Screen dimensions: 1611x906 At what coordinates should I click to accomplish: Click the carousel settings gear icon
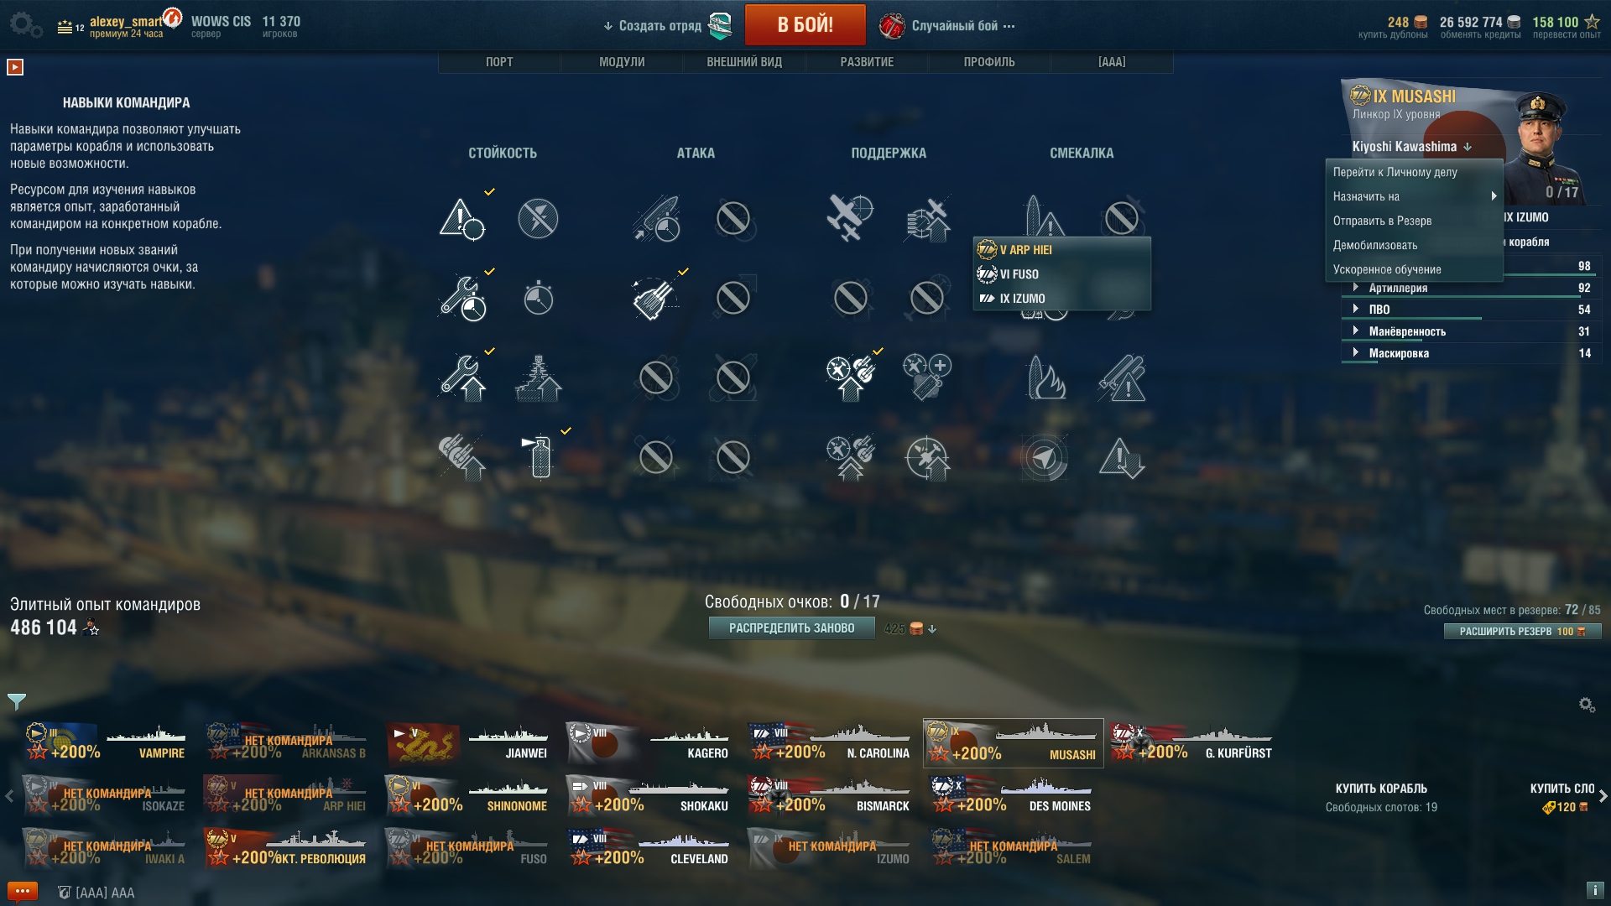point(1587,705)
